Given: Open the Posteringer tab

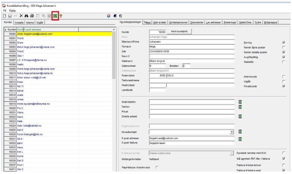Looking at the screenshot, I should [x=230, y=22].
